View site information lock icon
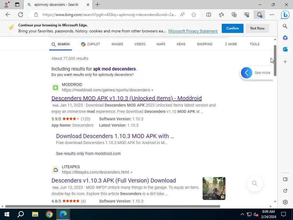Screen dimensions: 293x220 [36, 15]
